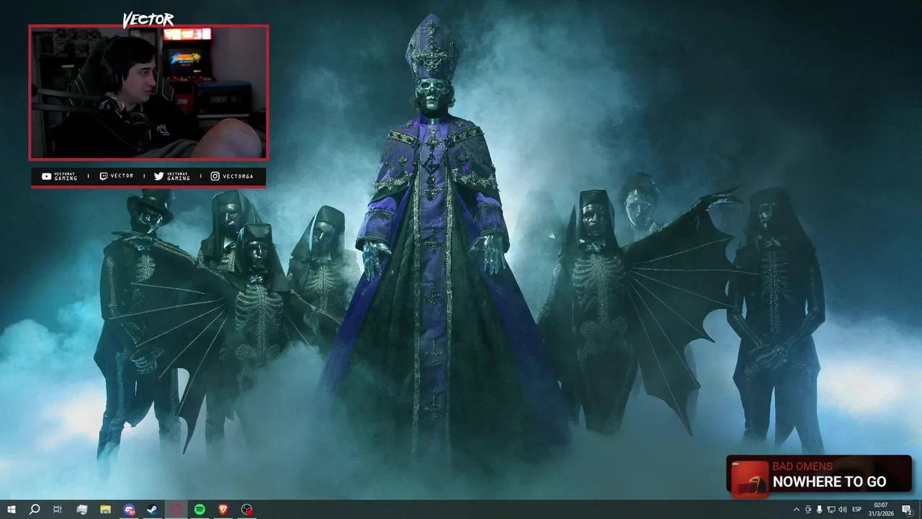Click the Meet Now camera tray icon
This screenshot has height=519, width=922.
click(x=808, y=510)
